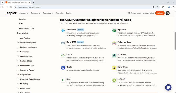Bookmark this page with the star icon
The height and width of the screenshot is (93, 176).
157,7
